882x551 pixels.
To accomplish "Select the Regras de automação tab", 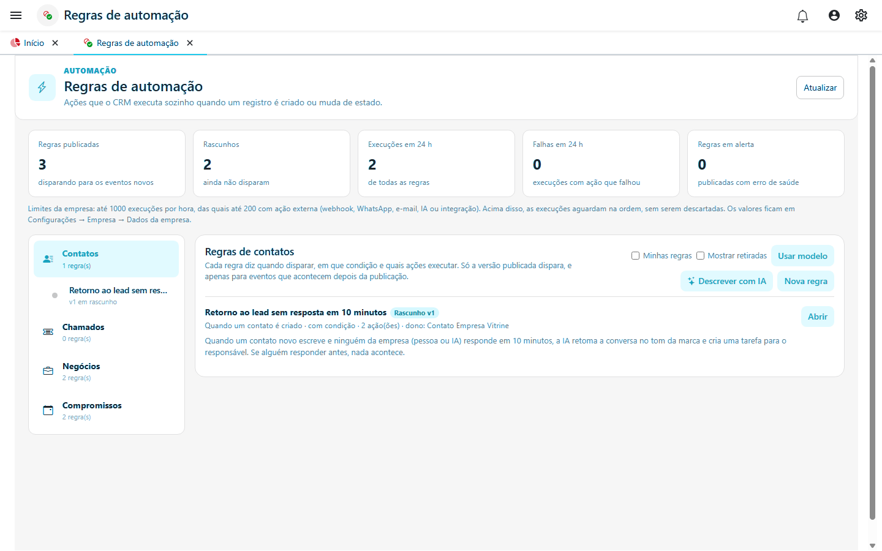I will tap(138, 43).
